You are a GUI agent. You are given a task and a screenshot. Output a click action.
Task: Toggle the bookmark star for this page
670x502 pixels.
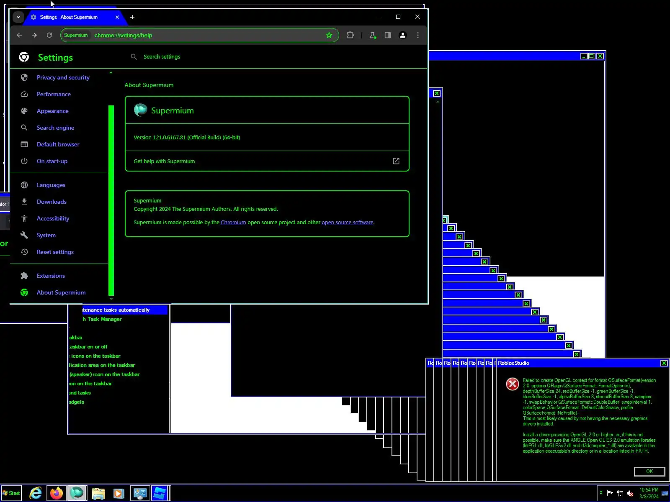329,35
